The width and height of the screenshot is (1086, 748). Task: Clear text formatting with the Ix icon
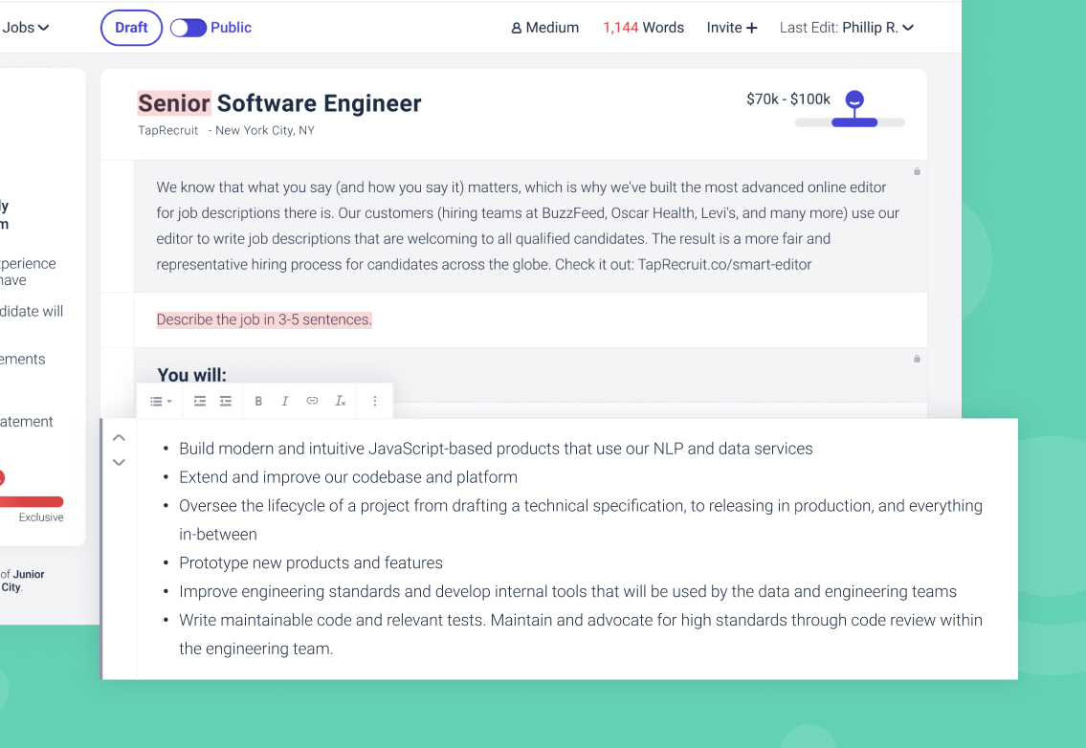coord(341,401)
